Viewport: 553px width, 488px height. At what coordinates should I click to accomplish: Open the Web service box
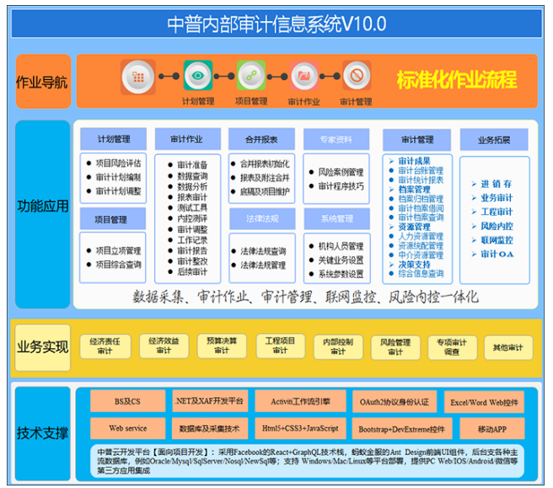127,428
